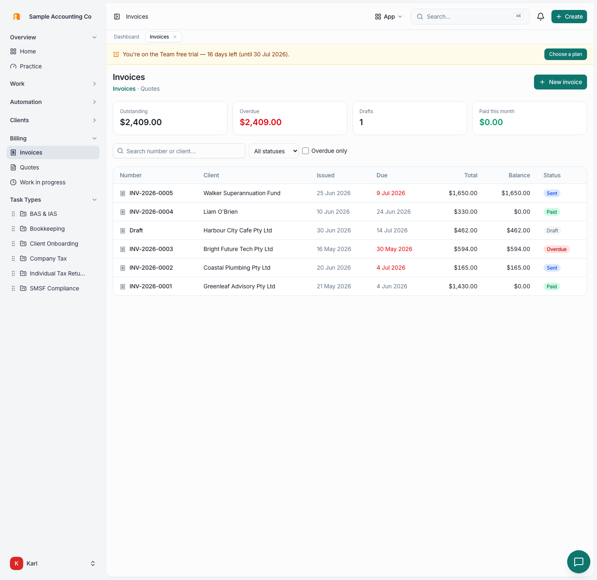Click the Overdue status badge
The width and height of the screenshot is (597, 580).
click(556, 249)
